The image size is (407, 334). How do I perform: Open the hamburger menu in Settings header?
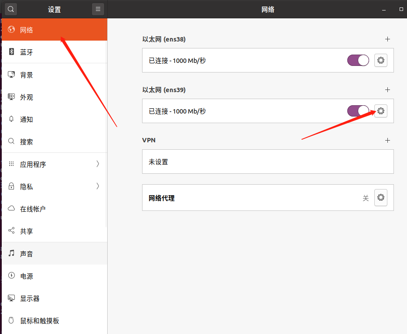(98, 9)
